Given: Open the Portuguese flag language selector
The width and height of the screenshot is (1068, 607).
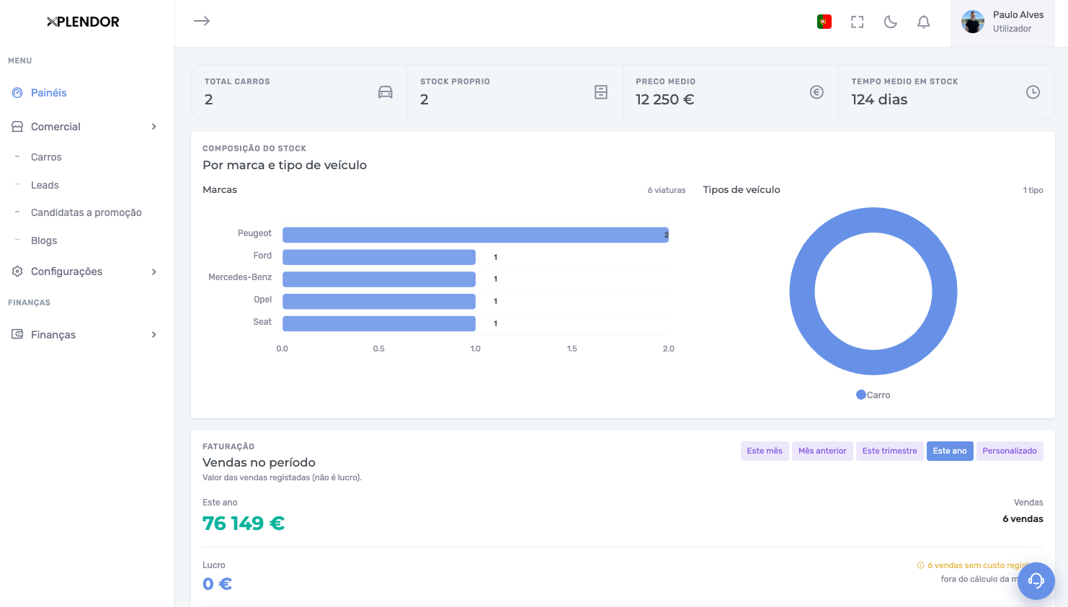Looking at the screenshot, I should (x=824, y=22).
